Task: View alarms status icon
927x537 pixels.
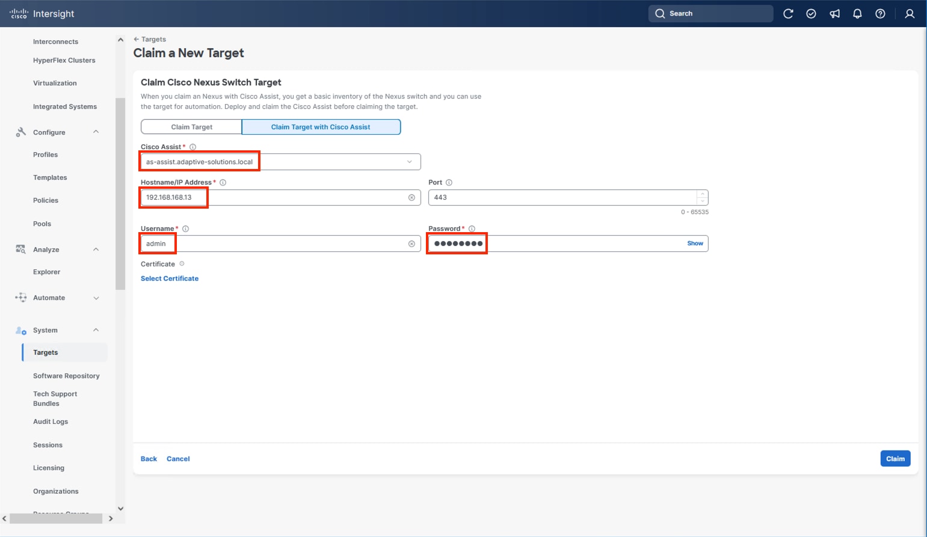Action: click(811, 13)
